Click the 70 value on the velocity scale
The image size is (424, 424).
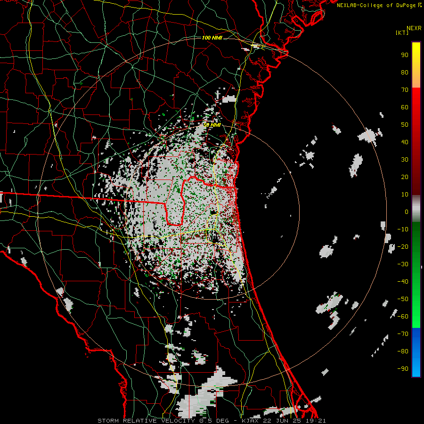405,90
